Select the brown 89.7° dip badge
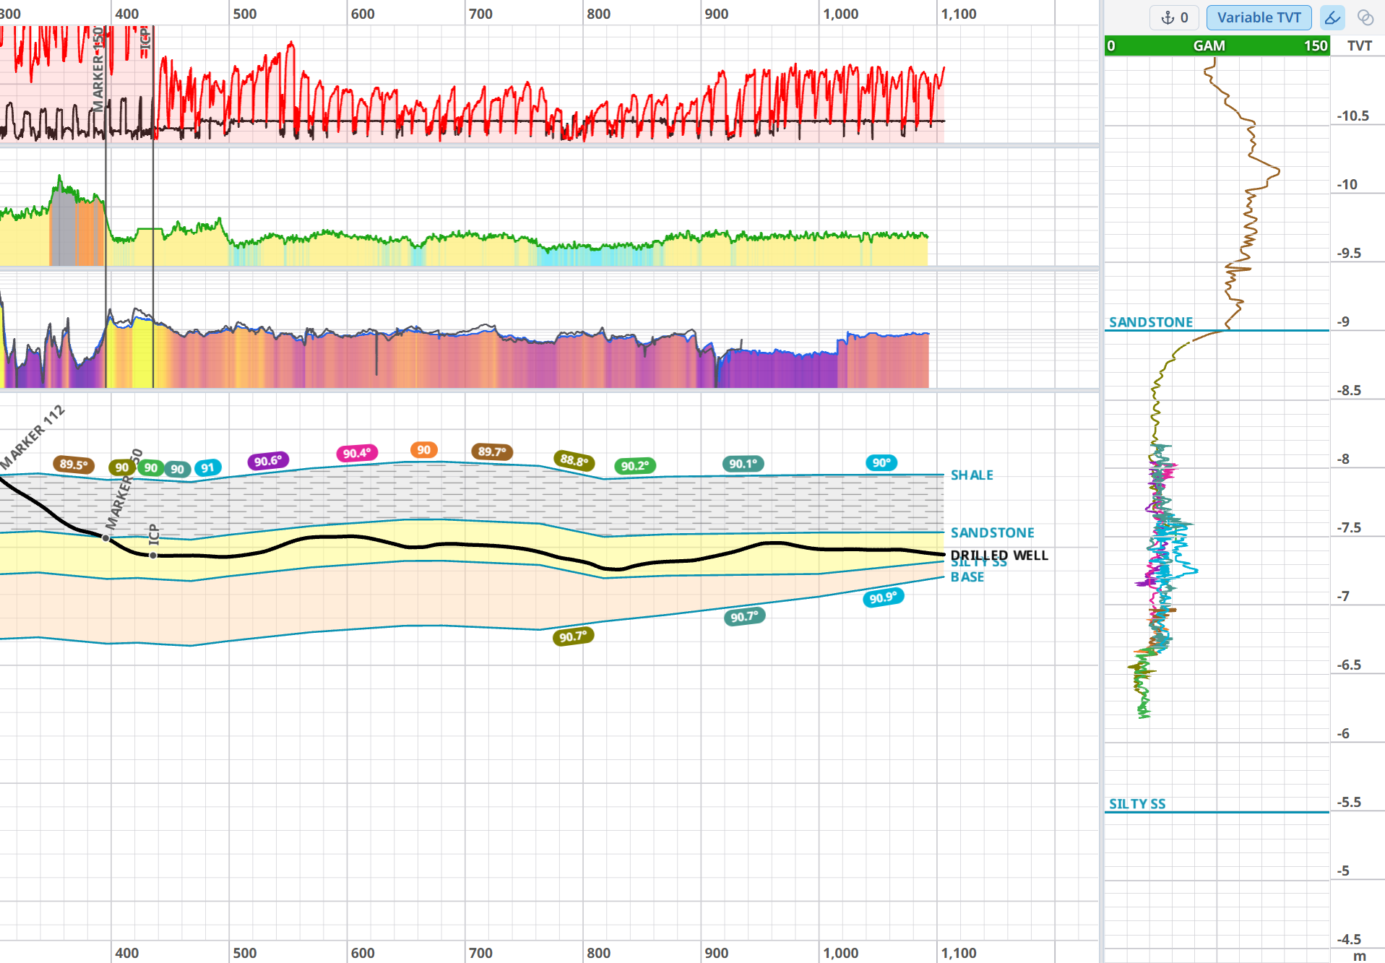The height and width of the screenshot is (963, 1385). point(492,452)
